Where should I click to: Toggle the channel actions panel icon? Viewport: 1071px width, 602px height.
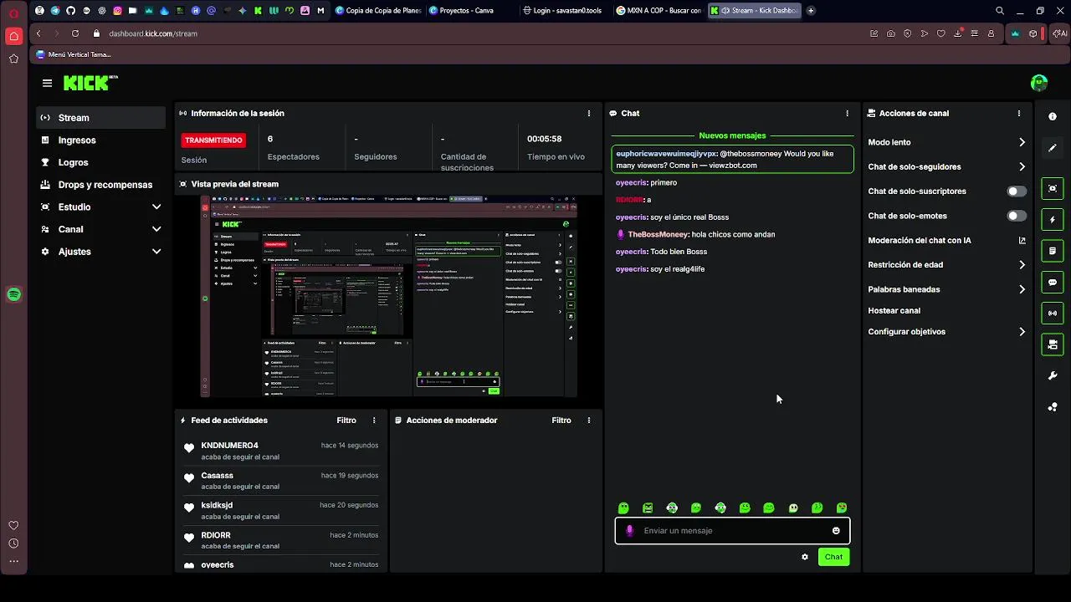coord(1053,344)
